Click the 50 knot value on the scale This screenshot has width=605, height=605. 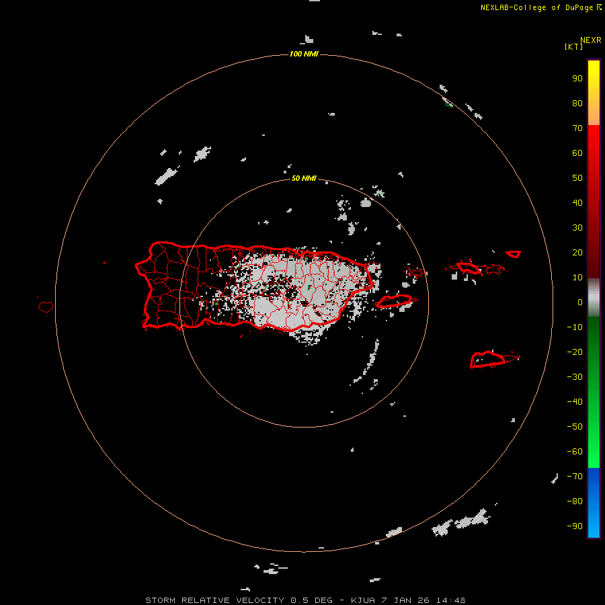coord(577,178)
